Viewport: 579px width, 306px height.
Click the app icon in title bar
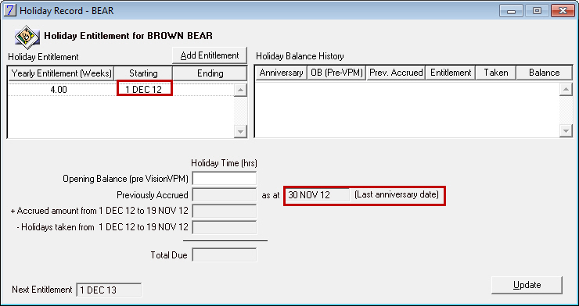[9, 10]
